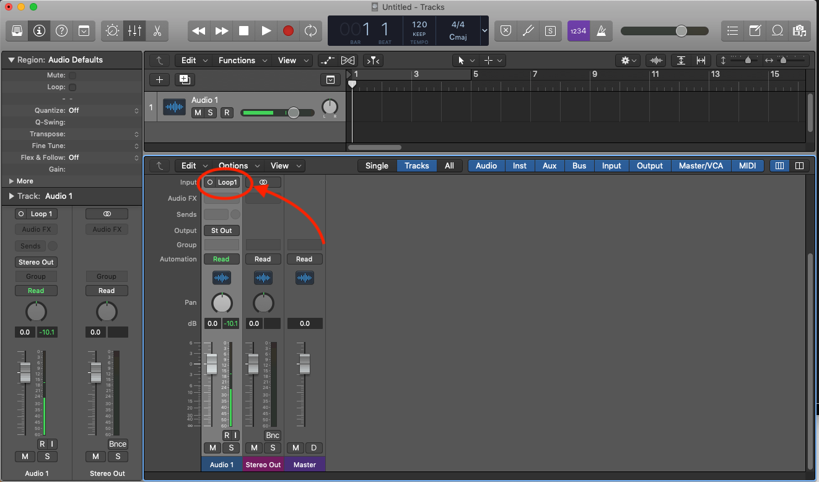Toggle the Metronome button
This screenshot has height=482, width=819.
tap(600, 30)
